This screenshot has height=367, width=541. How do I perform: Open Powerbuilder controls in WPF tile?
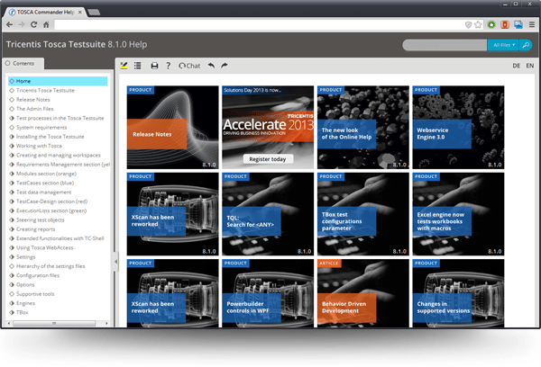click(x=268, y=293)
